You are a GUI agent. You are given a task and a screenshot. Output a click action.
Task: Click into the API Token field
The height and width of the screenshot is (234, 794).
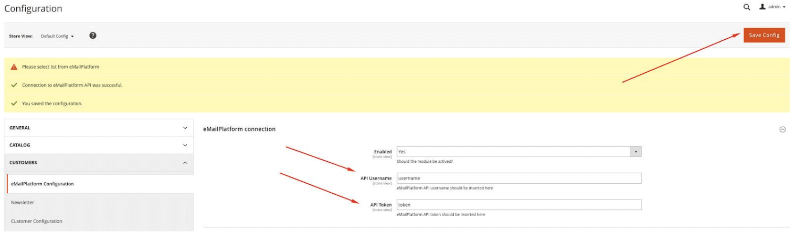click(519, 205)
